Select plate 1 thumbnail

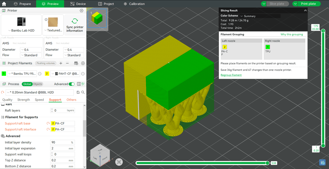click(x=97, y=18)
